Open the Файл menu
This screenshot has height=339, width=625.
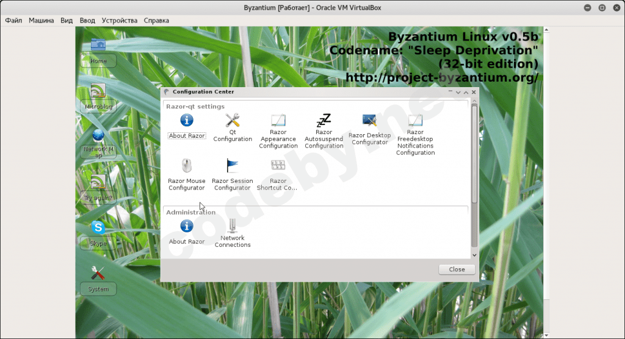[x=13, y=20]
